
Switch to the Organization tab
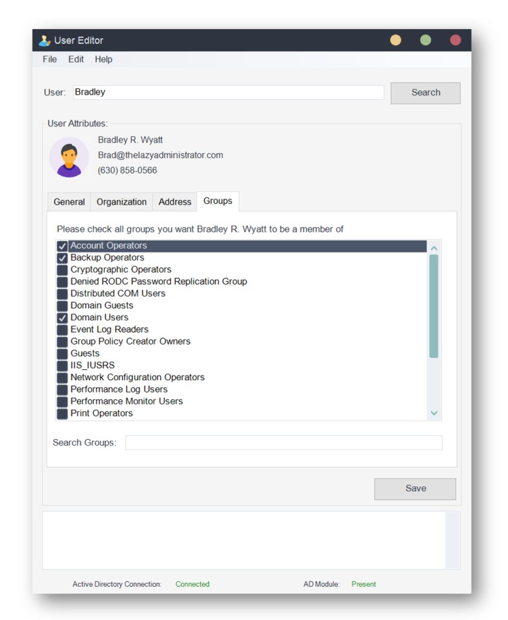pyautogui.click(x=122, y=202)
